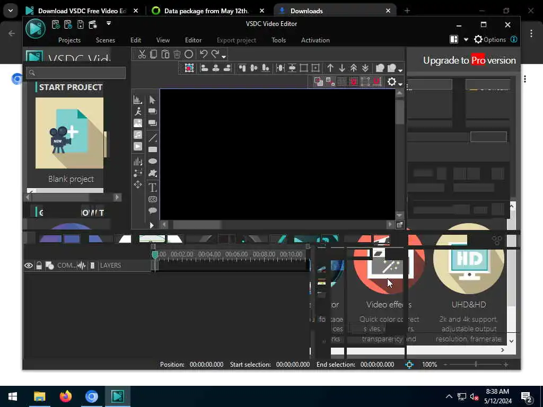Screen dimensions: 543x407
Task: Toggle the audio waveform display icon
Action: pyautogui.click(x=81, y=266)
